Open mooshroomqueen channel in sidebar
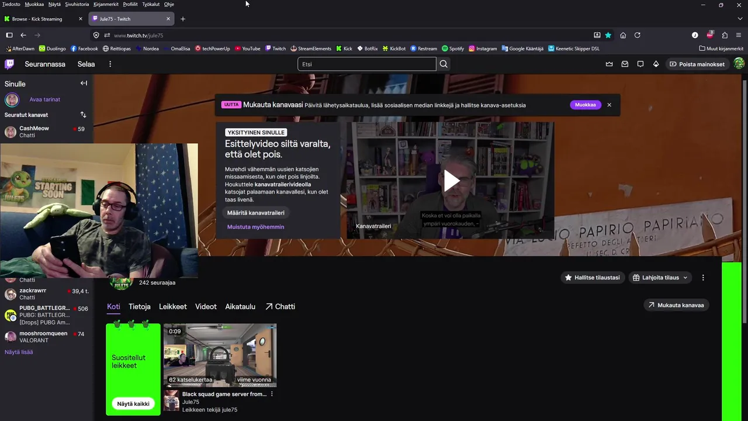The image size is (748, 421). pos(47,337)
